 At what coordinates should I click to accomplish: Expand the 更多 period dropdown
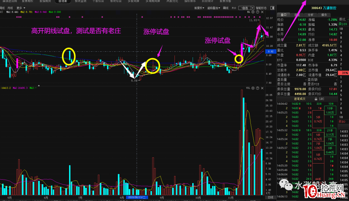point(21,8)
